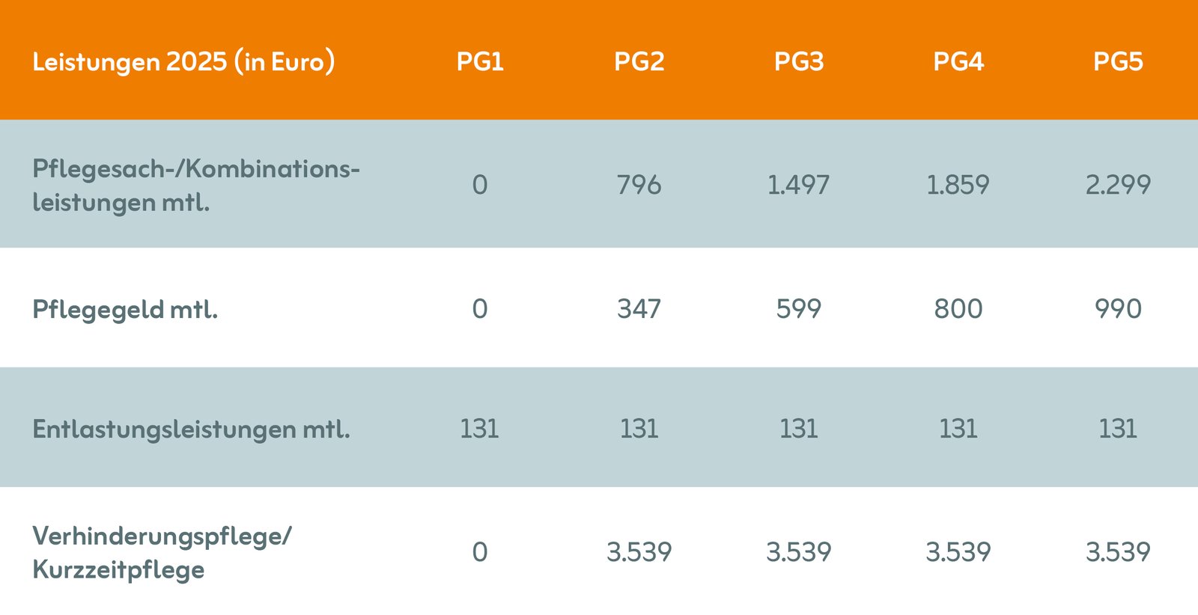Click the PG5 column header
Screen dimensions: 1198x615
point(1118,61)
